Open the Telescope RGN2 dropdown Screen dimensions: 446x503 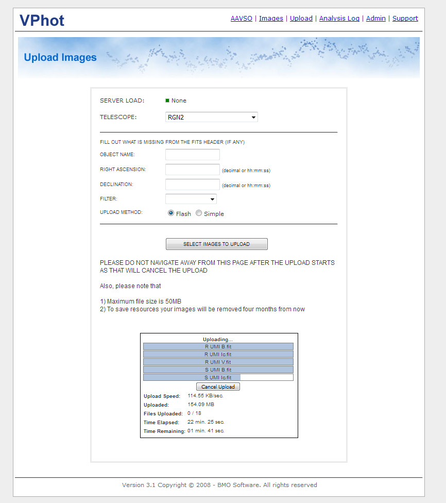211,118
